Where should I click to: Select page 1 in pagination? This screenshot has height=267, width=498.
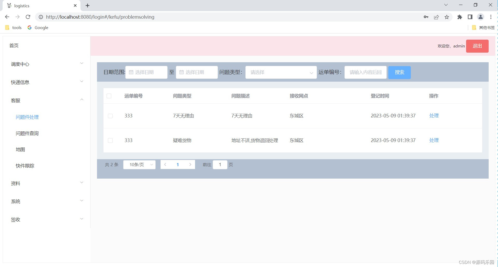pyautogui.click(x=178, y=165)
